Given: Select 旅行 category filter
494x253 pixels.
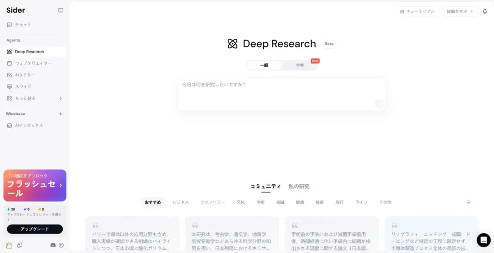Looking at the screenshot, I should click(x=340, y=202).
